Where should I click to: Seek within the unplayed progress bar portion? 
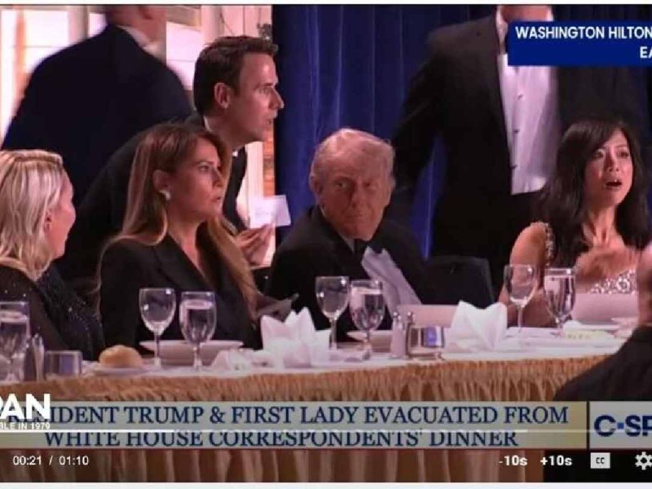click(350, 431)
